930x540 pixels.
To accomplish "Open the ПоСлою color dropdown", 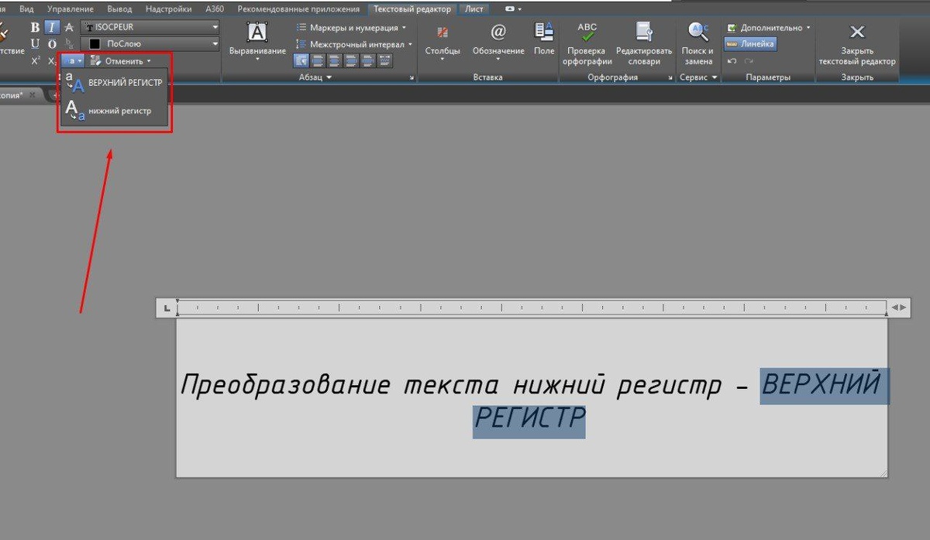I will tap(150, 44).
